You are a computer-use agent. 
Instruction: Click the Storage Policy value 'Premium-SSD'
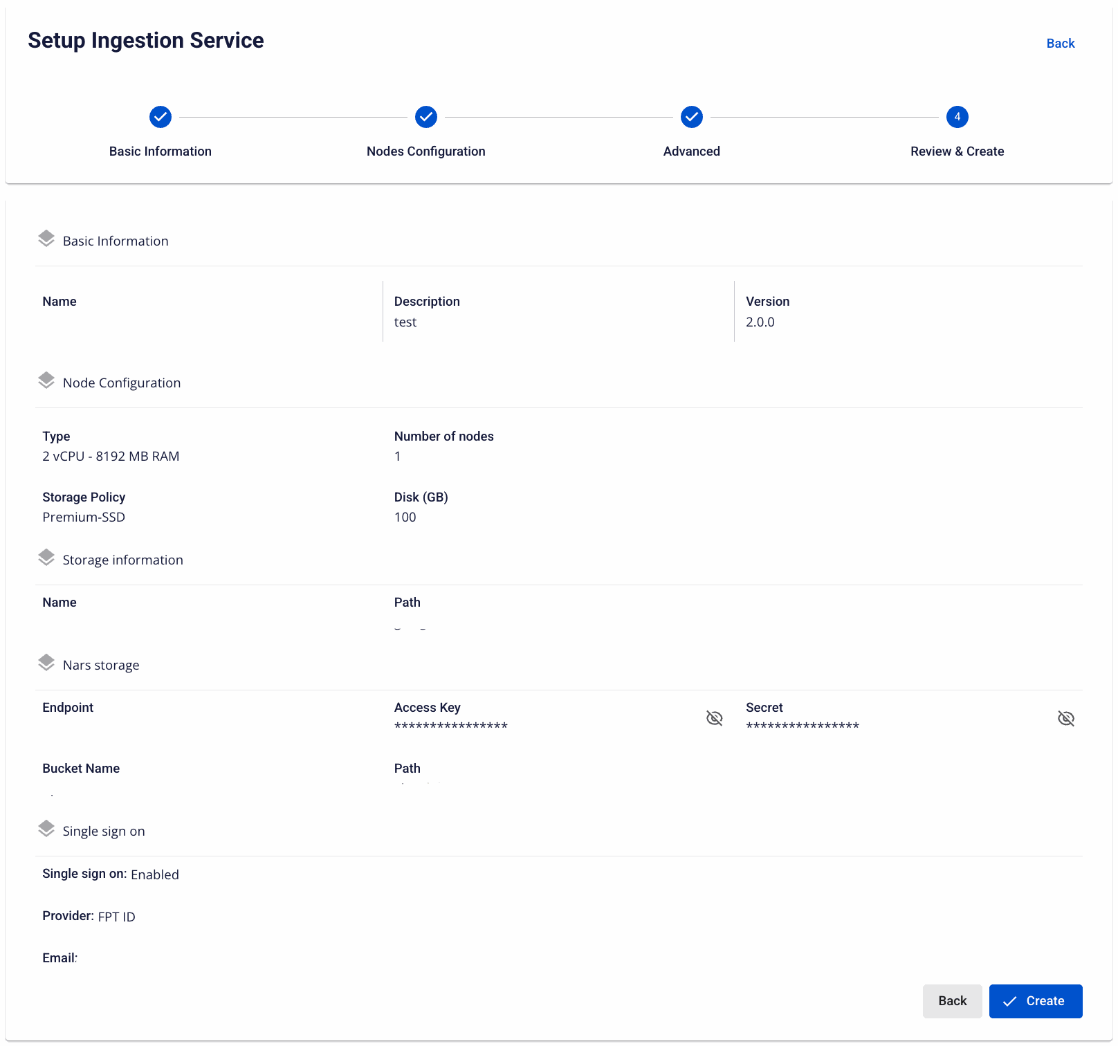(x=84, y=517)
